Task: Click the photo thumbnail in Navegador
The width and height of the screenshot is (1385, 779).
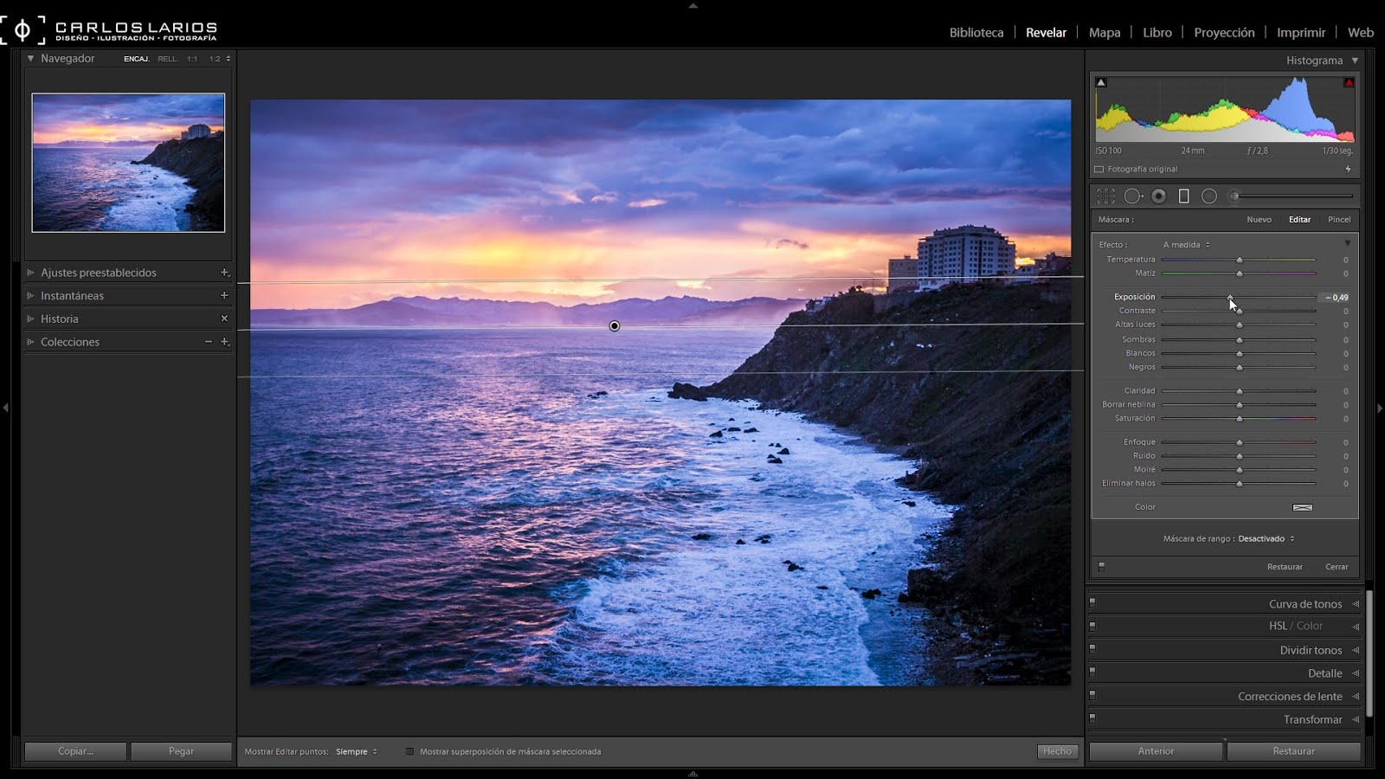Action: pos(127,163)
